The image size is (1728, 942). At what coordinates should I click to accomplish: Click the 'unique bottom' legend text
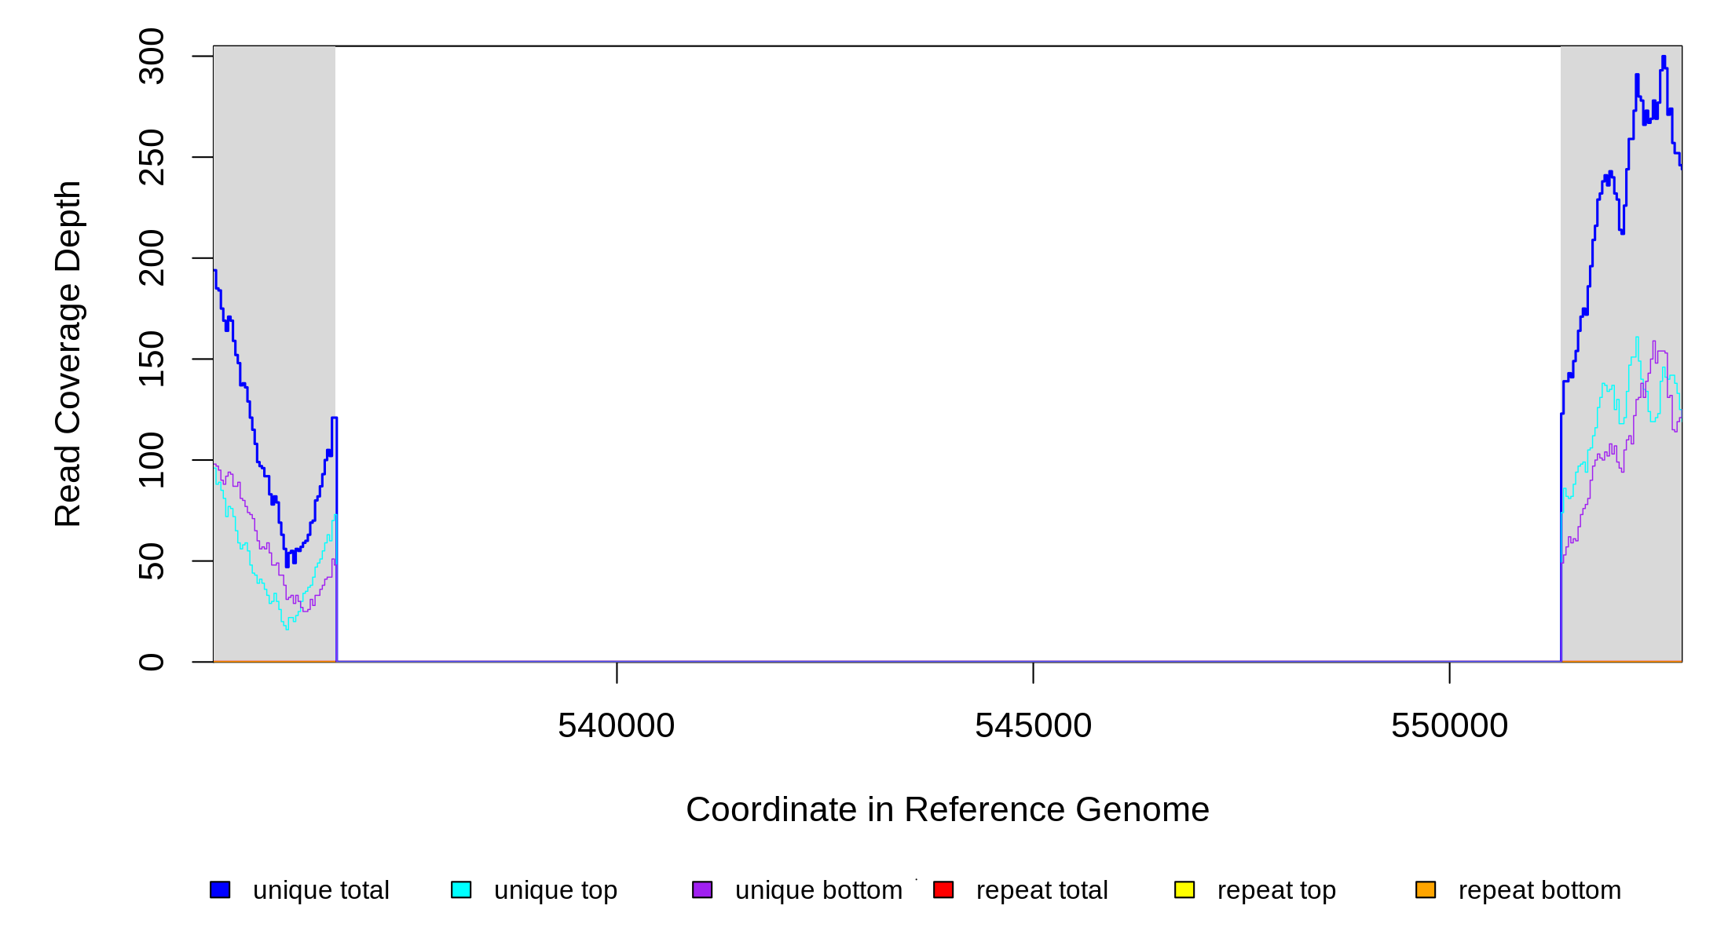coord(818,890)
